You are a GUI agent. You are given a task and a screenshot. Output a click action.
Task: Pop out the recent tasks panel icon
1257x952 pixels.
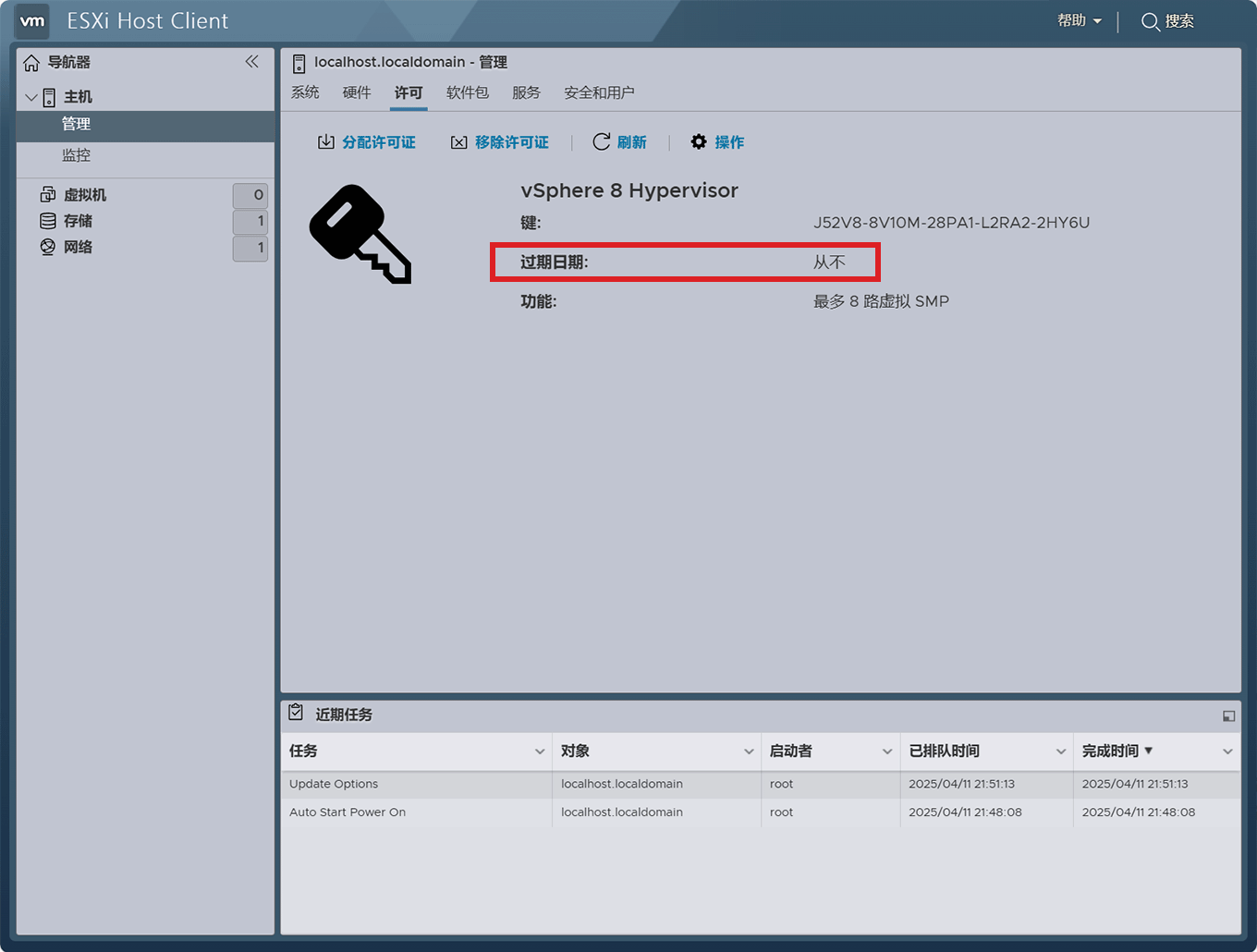coord(1228,714)
